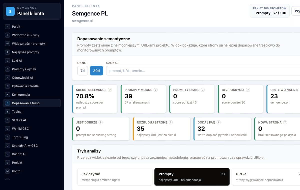300x190 pixels.
Task: Open help tooltip for Nowa strona
Action: 285,122
